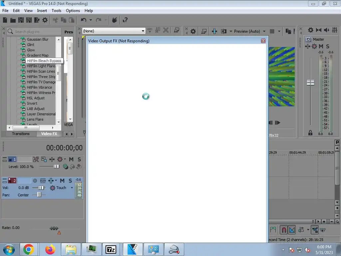Click the preview on external monitor icon
341x256 pixels.
[x=204, y=31]
